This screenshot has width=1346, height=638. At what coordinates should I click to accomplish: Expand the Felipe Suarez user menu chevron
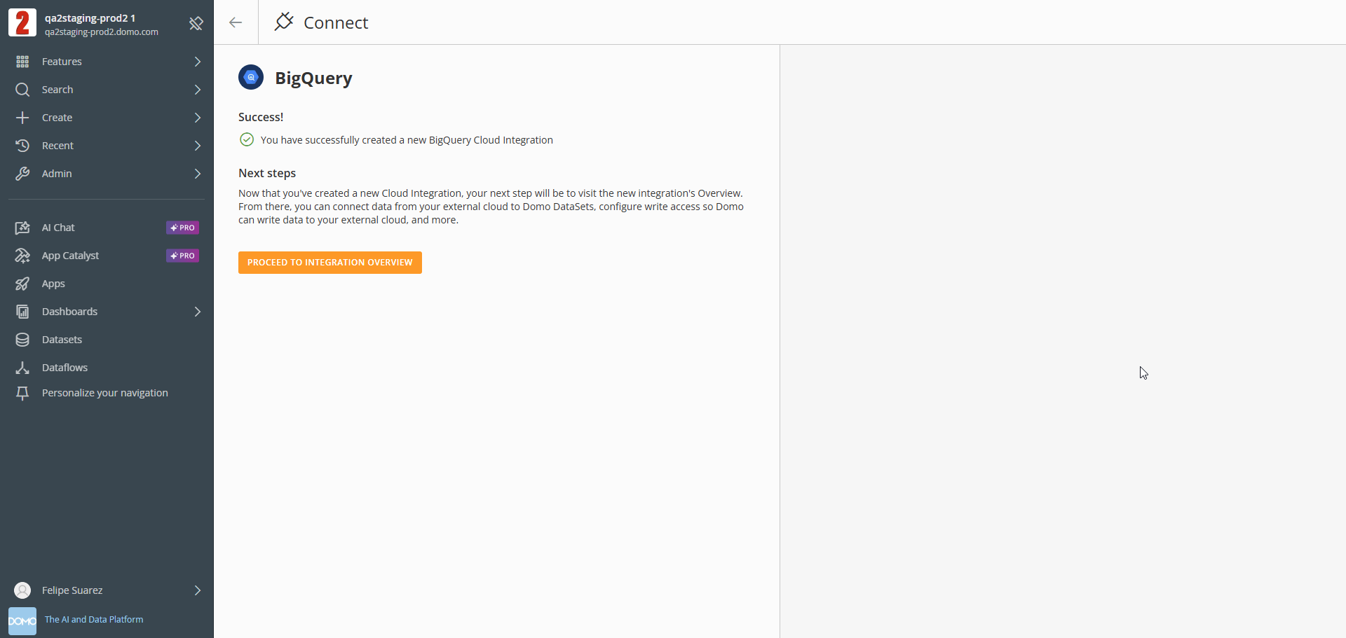198,590
